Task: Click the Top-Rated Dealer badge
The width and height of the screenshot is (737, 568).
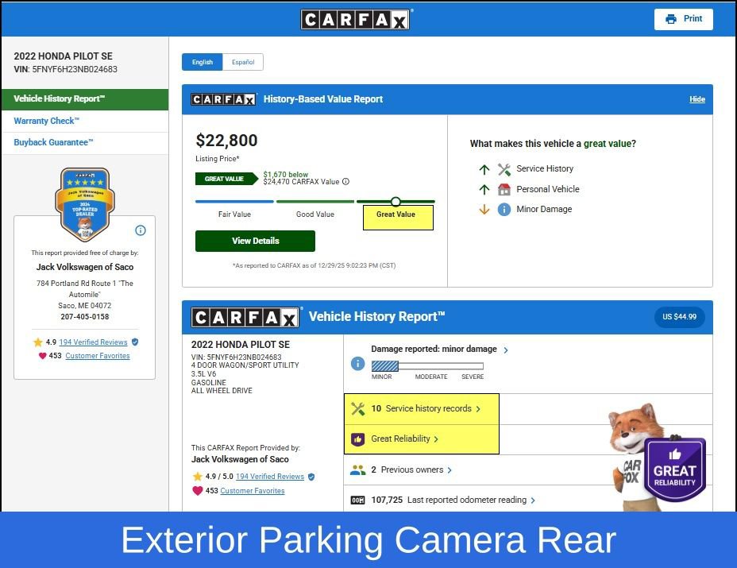Action: [x=84, y=203]
